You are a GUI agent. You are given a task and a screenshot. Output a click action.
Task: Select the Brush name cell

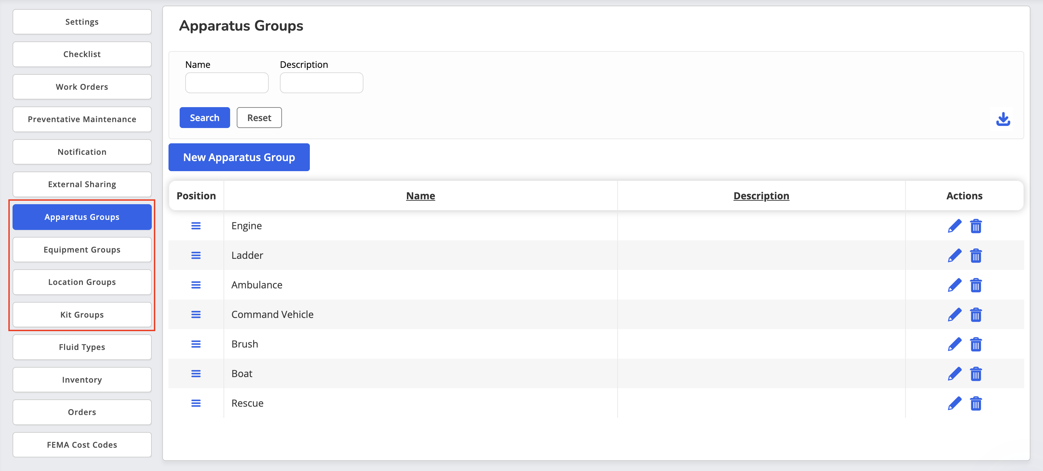420,344
